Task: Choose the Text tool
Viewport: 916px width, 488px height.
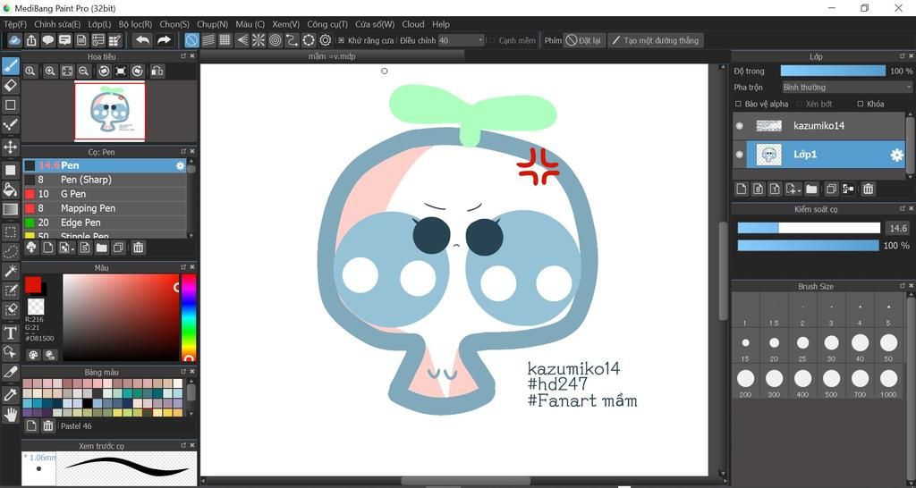Action: [11, 332]
